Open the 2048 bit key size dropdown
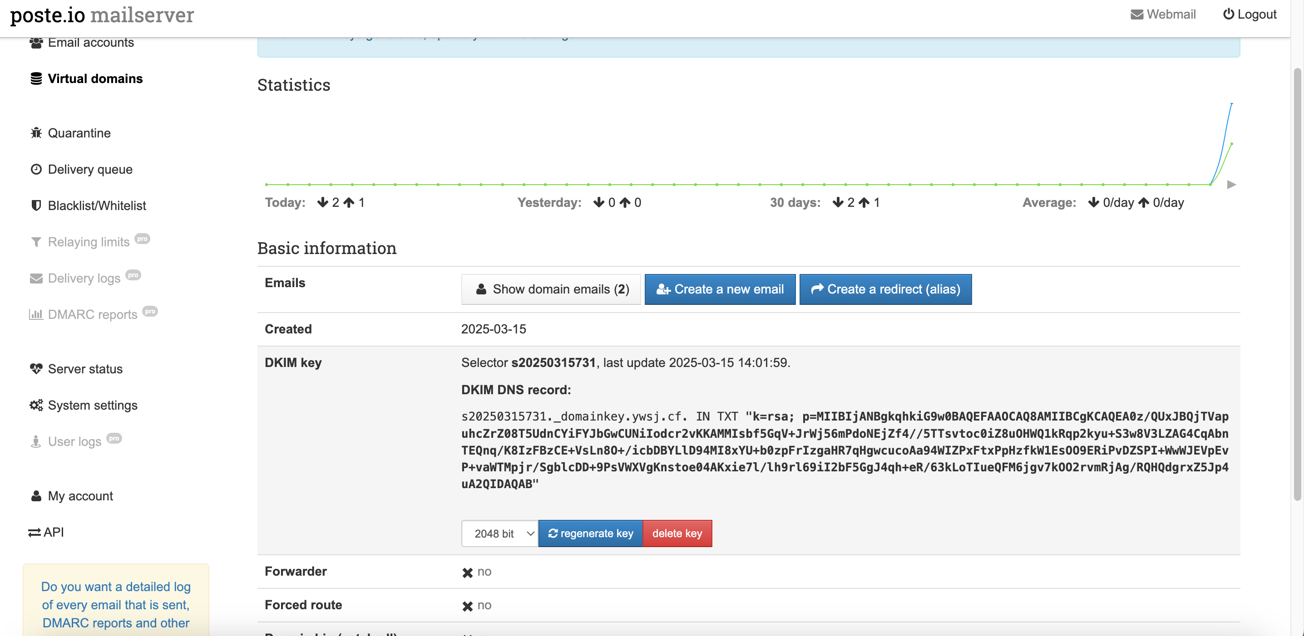This screenshot has height=636, width=1304. [x=499, y=533]
